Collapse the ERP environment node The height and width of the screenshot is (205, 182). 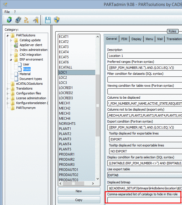pos(11,60)
